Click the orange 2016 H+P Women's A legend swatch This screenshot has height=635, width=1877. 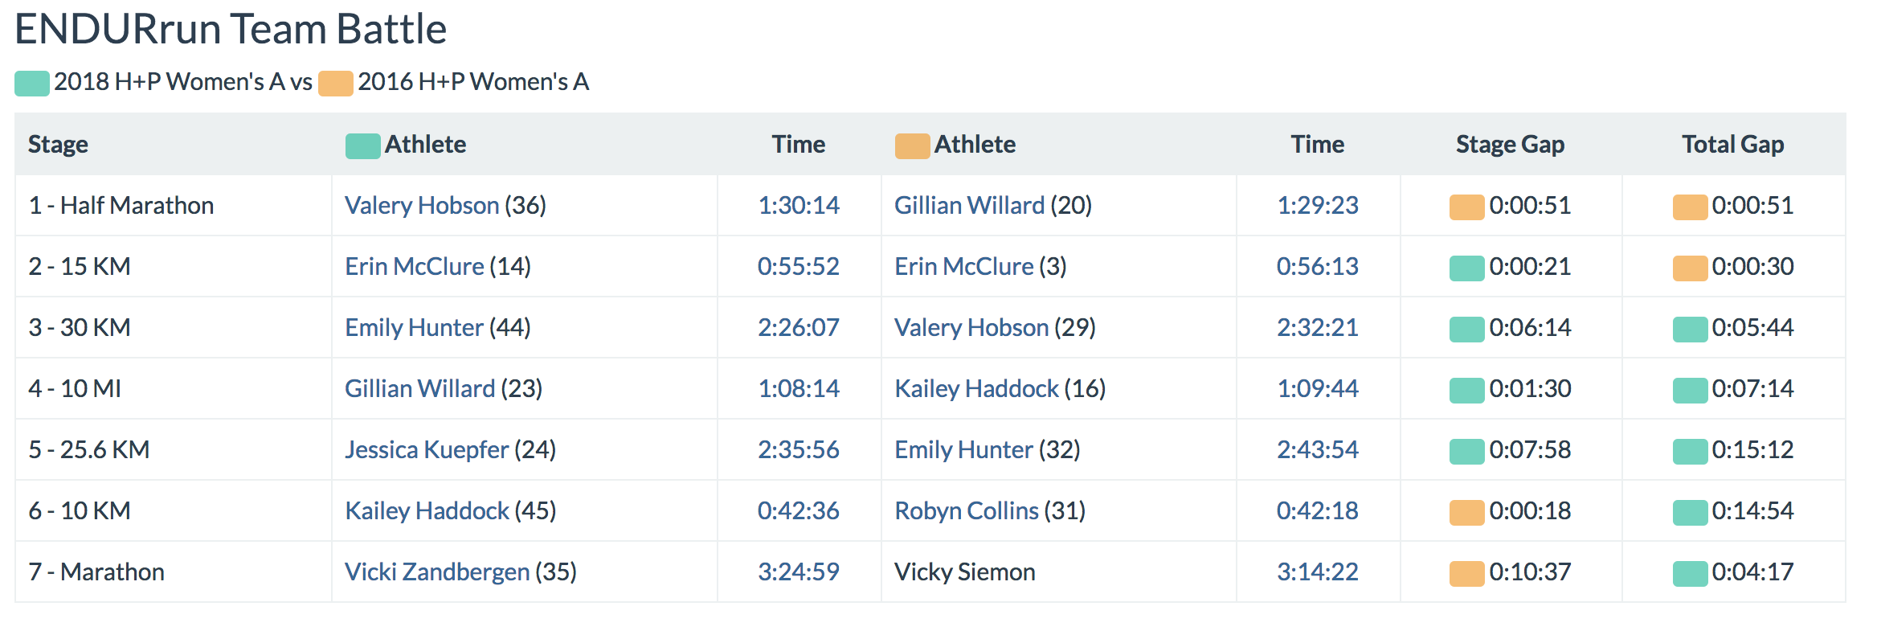335,84
